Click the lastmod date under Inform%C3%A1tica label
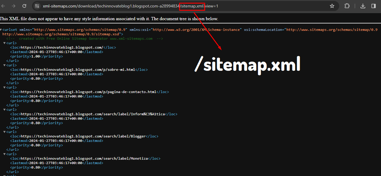The width and height of the screenshot is (381, 176). pyautogui.click(x=56, y=119)
